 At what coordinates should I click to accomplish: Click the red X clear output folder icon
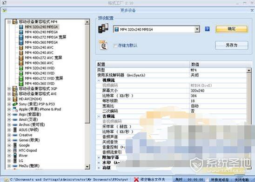pyautogui.click(x=136, y=179)
